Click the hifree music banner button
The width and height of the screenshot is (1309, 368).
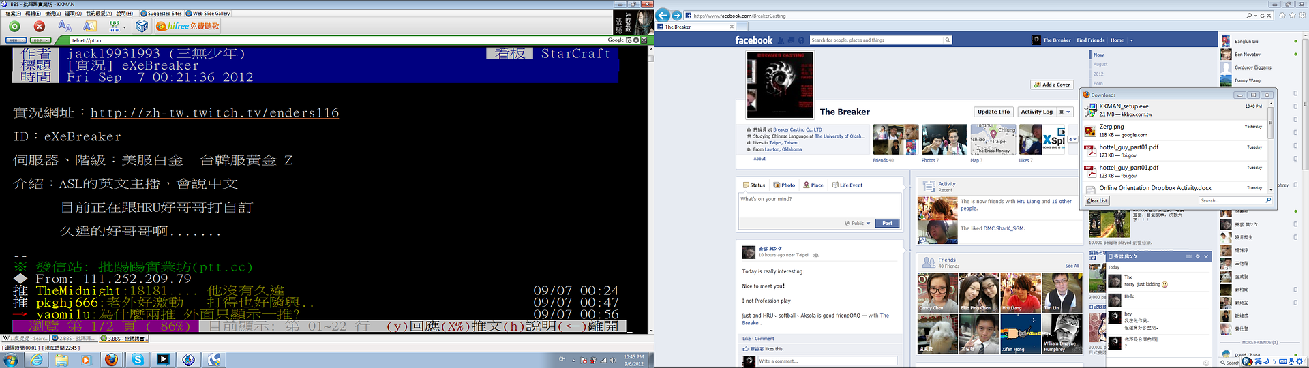click(x=188, y=27)
